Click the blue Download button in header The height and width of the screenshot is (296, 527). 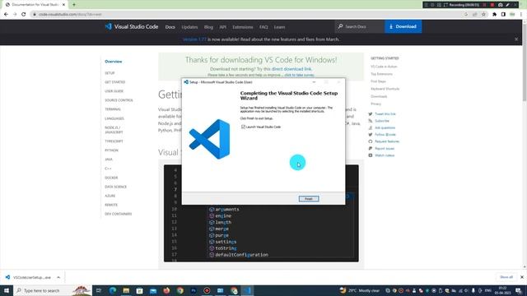coord(403,26)
